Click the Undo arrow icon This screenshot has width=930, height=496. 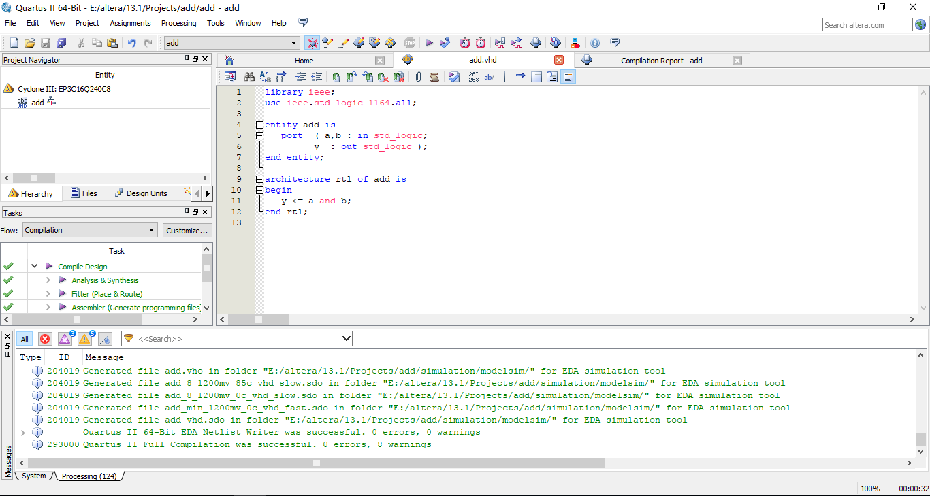pyautogui.click(x=131, y=43)
